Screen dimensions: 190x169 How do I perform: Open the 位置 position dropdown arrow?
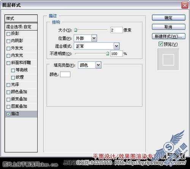pyautogui.click(x=94, y=38)
